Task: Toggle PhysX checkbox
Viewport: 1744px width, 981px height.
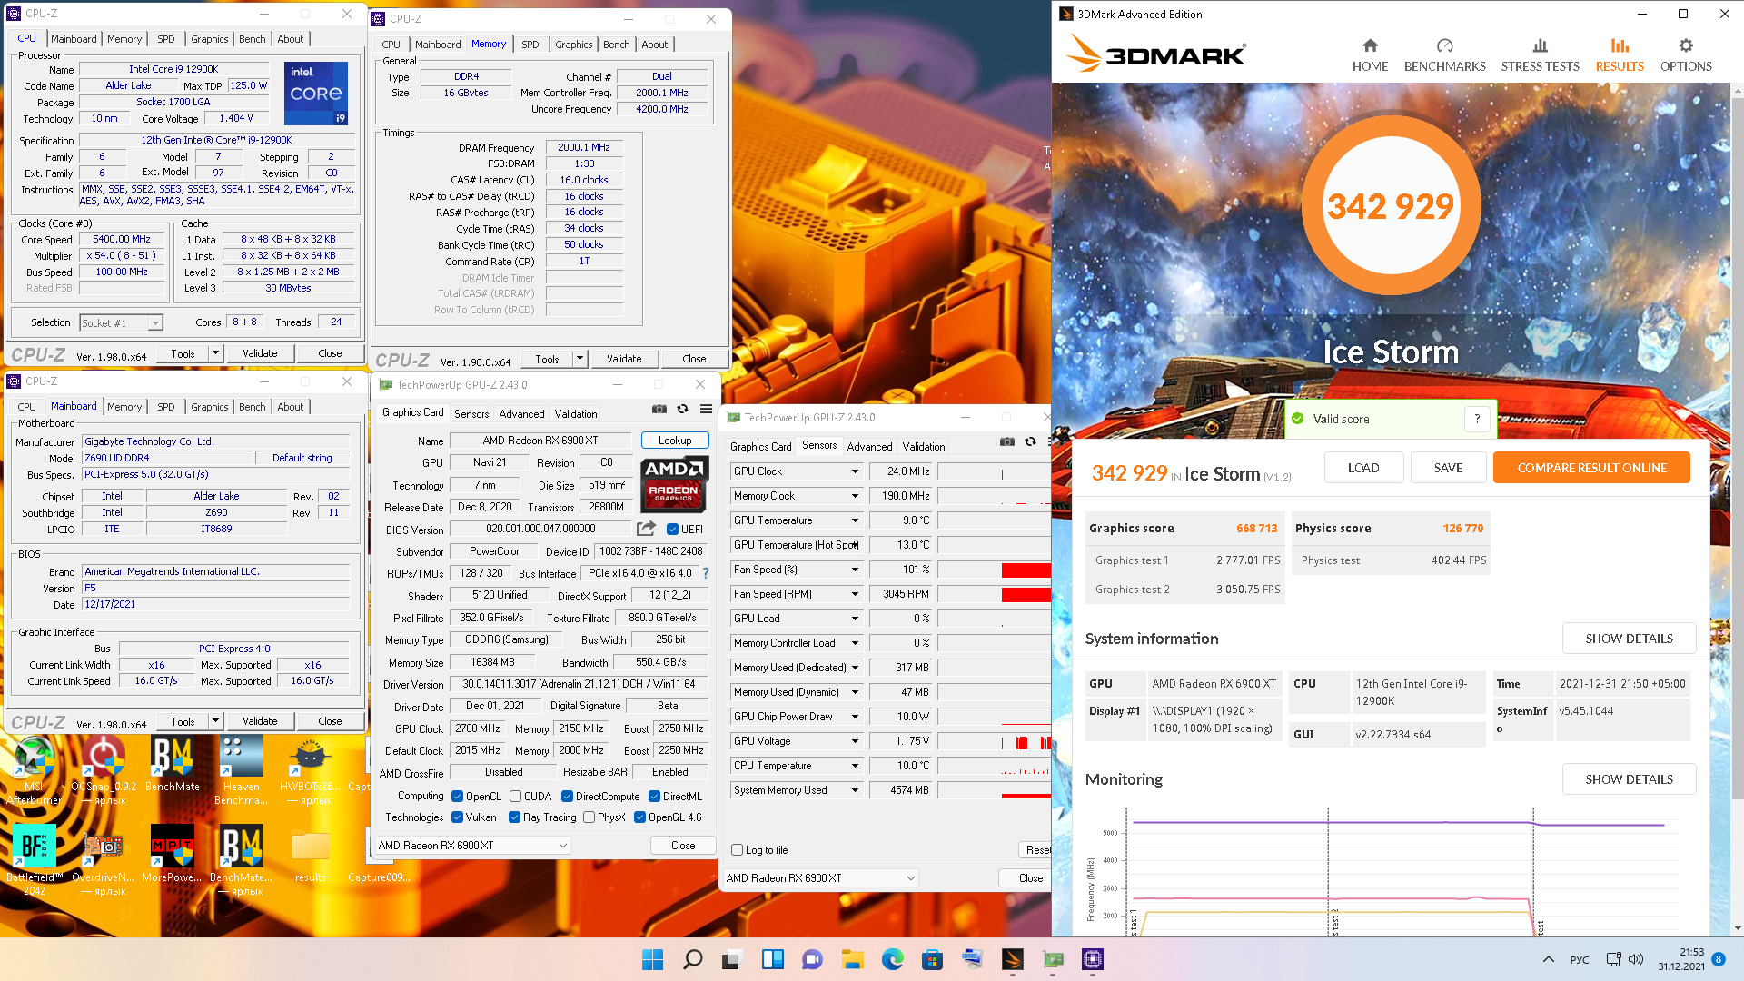Action: (589, 817)
